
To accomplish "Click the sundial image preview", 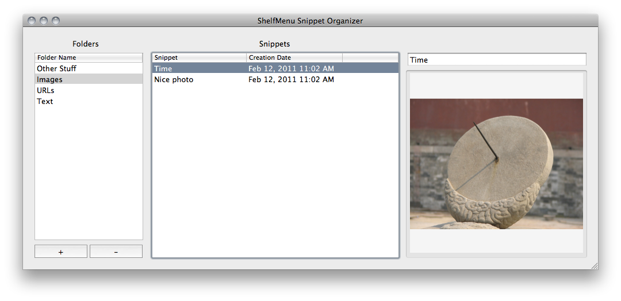I will 496,164.
